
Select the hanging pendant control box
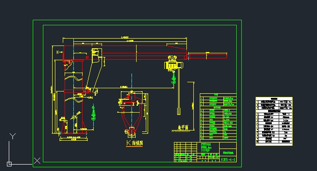pos(179,111)
